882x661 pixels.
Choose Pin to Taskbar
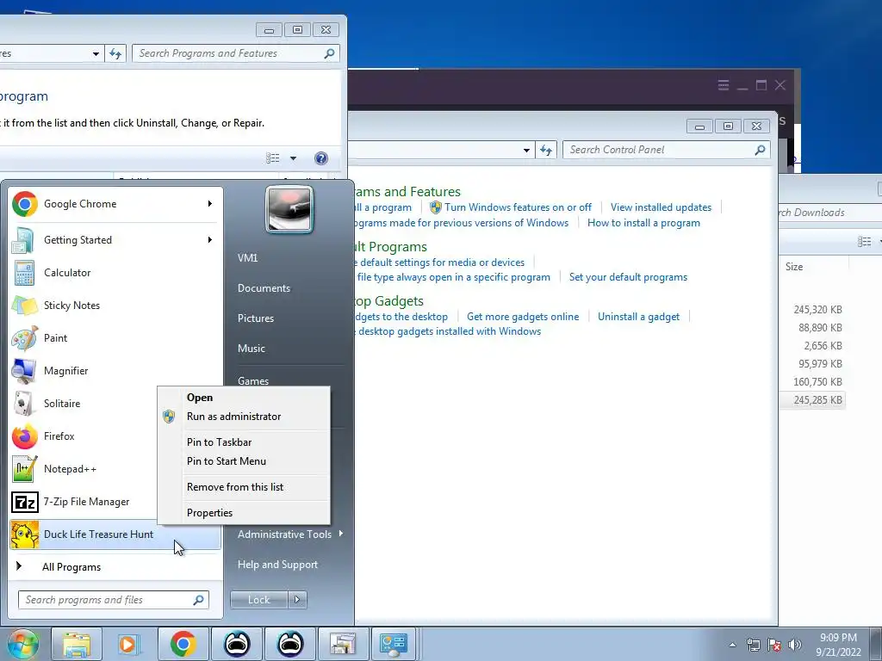click(244, 442)
